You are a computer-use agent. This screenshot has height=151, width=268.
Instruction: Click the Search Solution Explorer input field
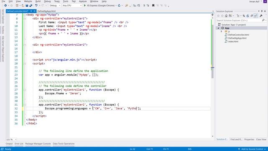(239, 20)
